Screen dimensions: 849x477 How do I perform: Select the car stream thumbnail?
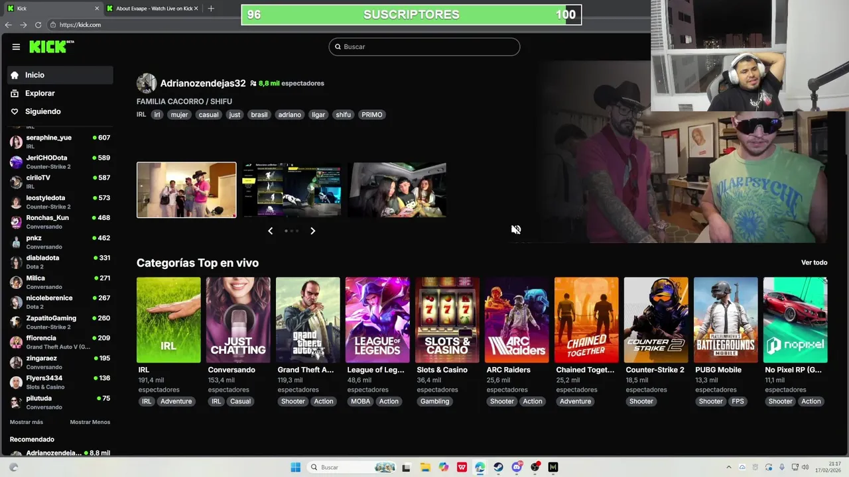click(397, 189)
